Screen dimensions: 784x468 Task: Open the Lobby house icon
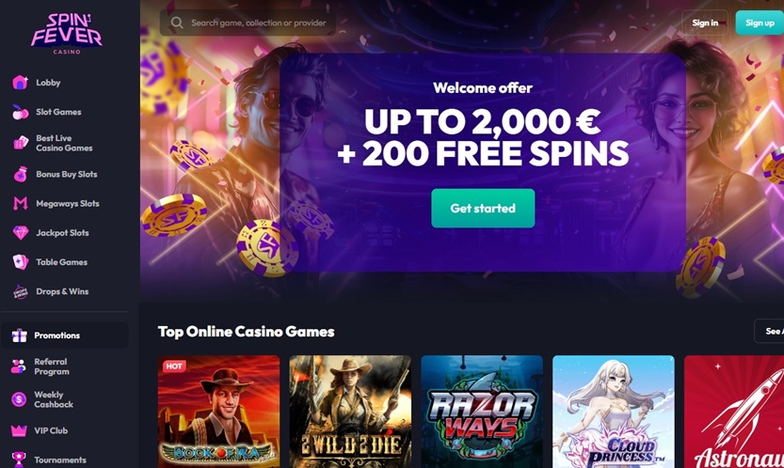(20, 83)
